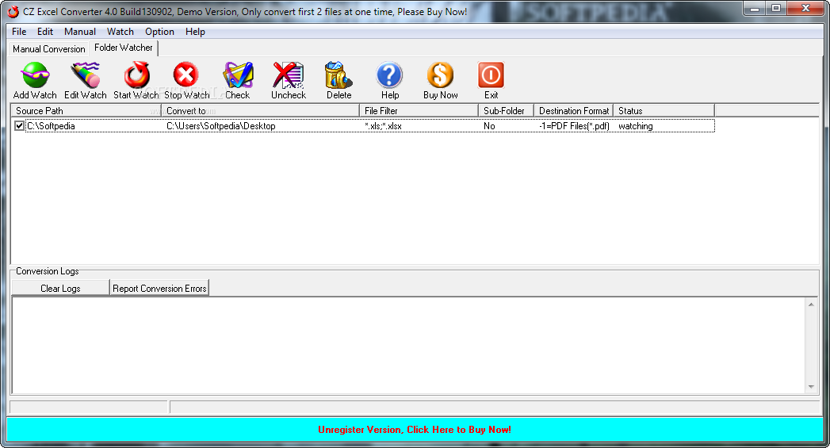Click the Status column header

tap(664, 111)
